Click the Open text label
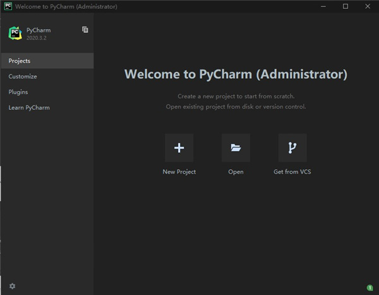The image size is (379, 295). [236, 172]
